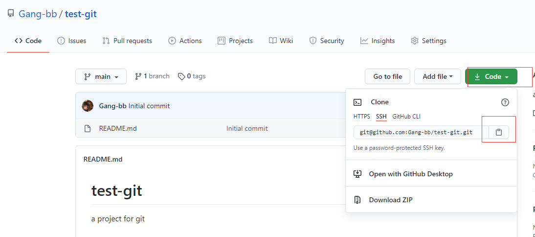Image resolution: width=535 pixels, height=237 pixels.
Task: Switch to the Pull requests tab
Action: (127, 41)
